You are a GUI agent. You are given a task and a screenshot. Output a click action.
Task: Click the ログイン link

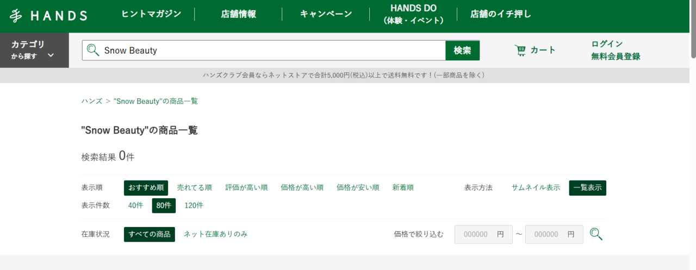click(607, 44)
